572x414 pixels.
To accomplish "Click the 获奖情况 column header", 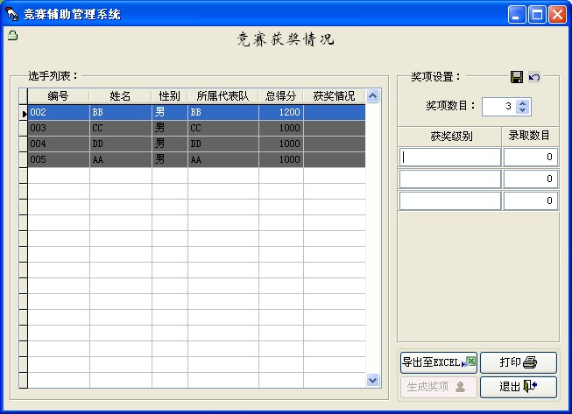I will [x=334, y=96].
